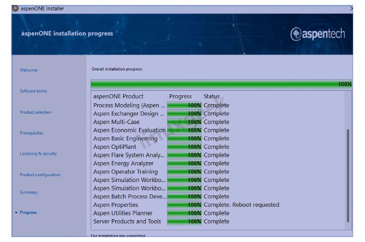Click Complete status for Aspen Energy Analyzer
Viewport: 365px width, 242px height.
216,164
